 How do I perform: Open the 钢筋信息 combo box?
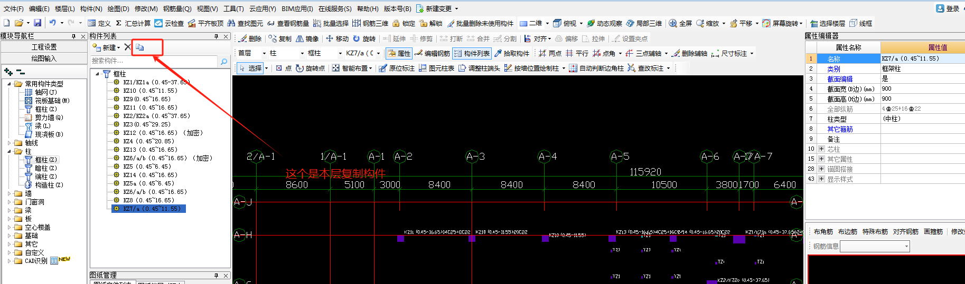pyautogui.click(x=875, y=246)
